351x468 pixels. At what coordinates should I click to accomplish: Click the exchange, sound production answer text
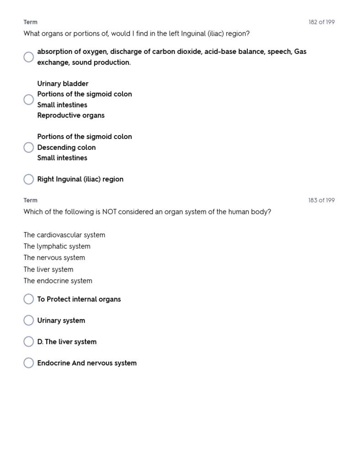tap(84, 62)
